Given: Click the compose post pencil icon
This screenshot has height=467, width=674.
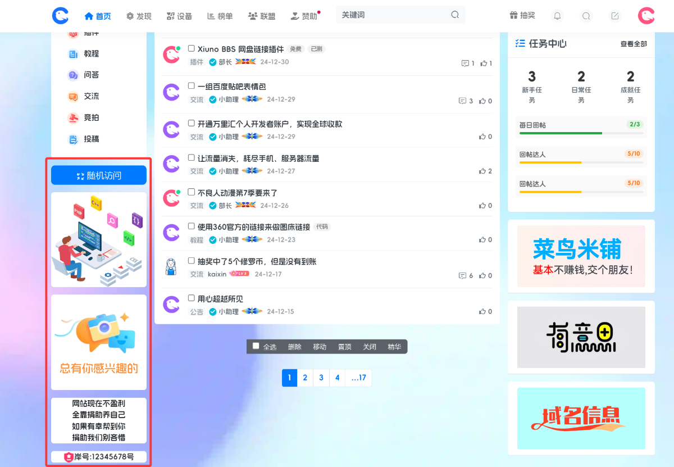Looking at the screenshot, I should (x=615, y=16).
